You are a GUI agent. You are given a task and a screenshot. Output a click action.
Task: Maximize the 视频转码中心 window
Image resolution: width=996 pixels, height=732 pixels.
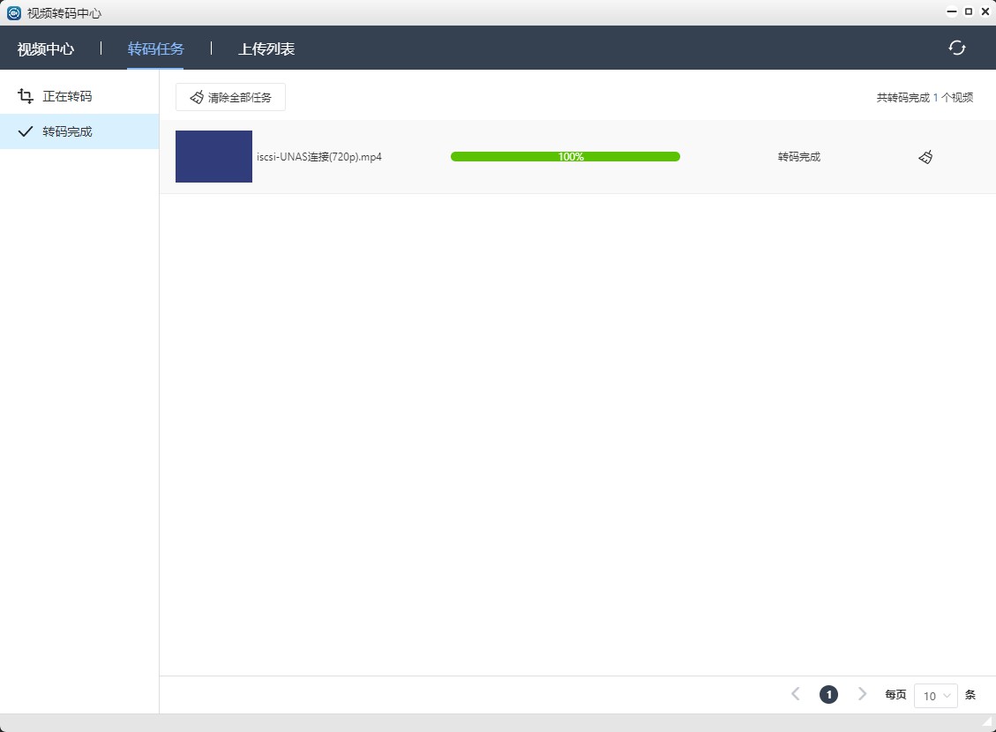969,12
